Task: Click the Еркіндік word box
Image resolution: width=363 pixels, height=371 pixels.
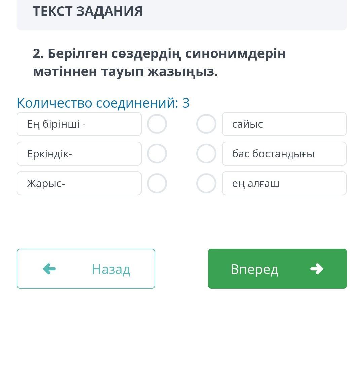Action: (x=79, y=154)
